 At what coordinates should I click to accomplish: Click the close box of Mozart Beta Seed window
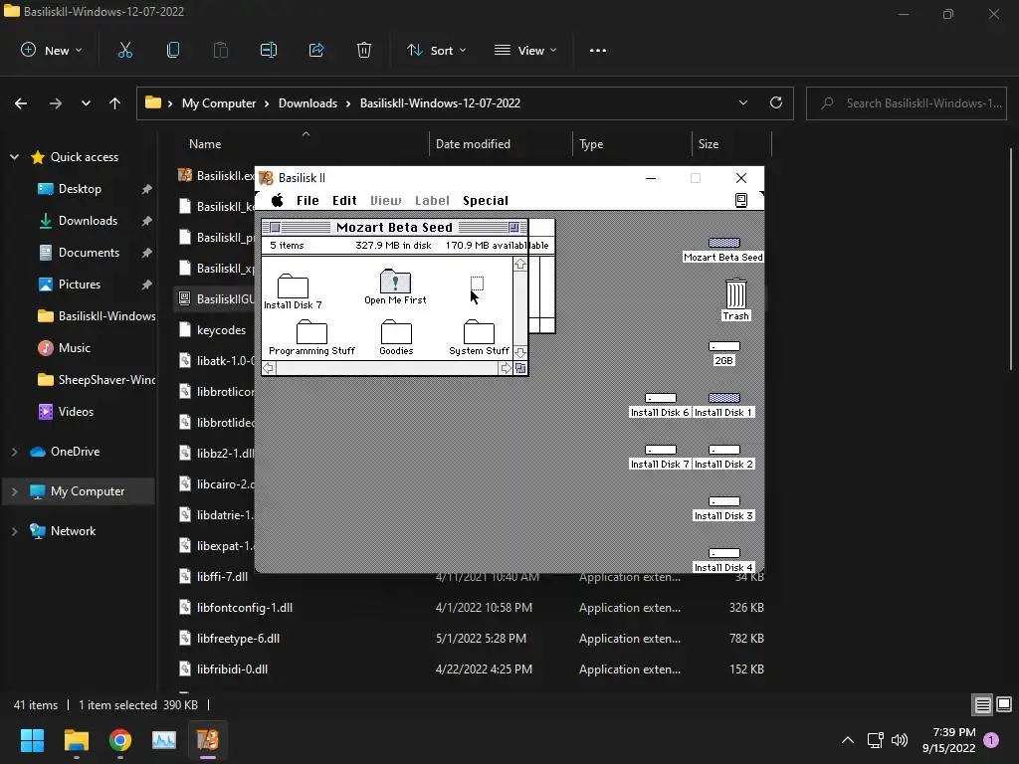click(x=275, y=228)
